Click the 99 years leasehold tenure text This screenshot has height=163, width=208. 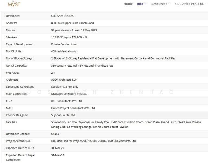[x=74, y=30]
